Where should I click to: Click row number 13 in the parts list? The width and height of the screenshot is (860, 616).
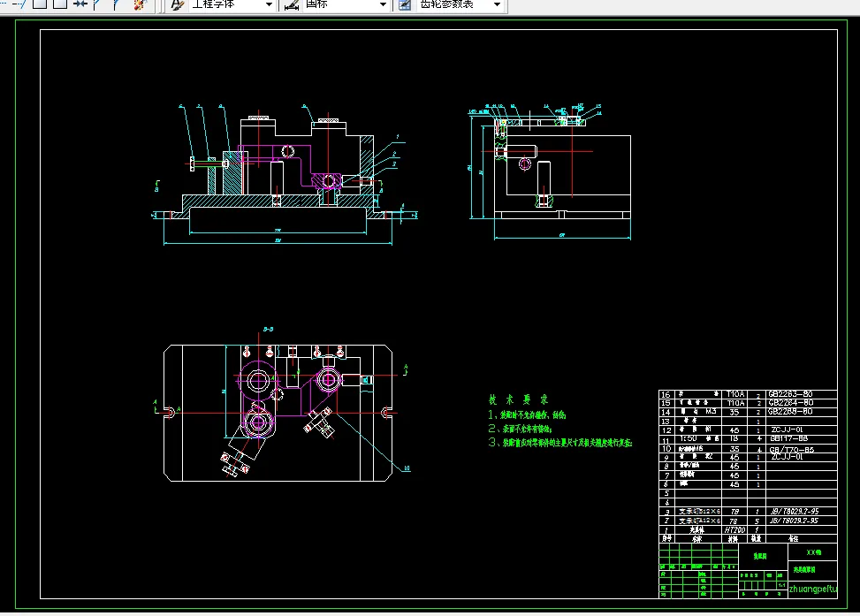point(666,422)
